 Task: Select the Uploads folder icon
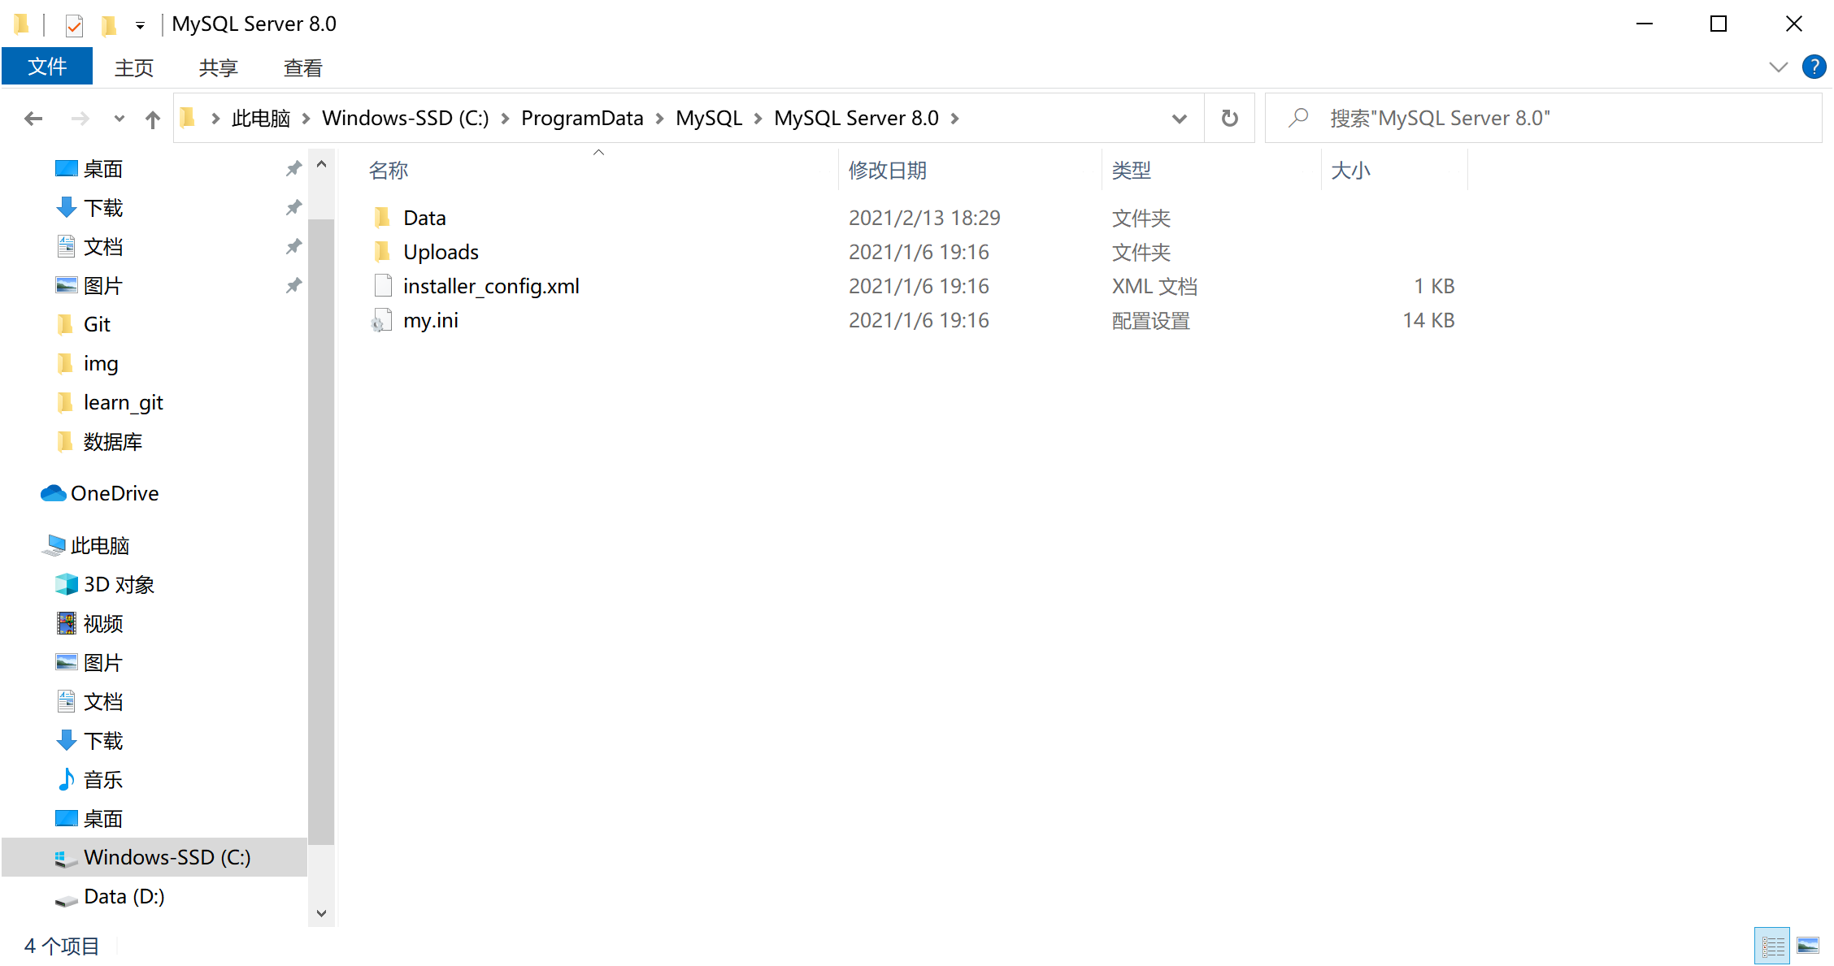pos(382,252)
